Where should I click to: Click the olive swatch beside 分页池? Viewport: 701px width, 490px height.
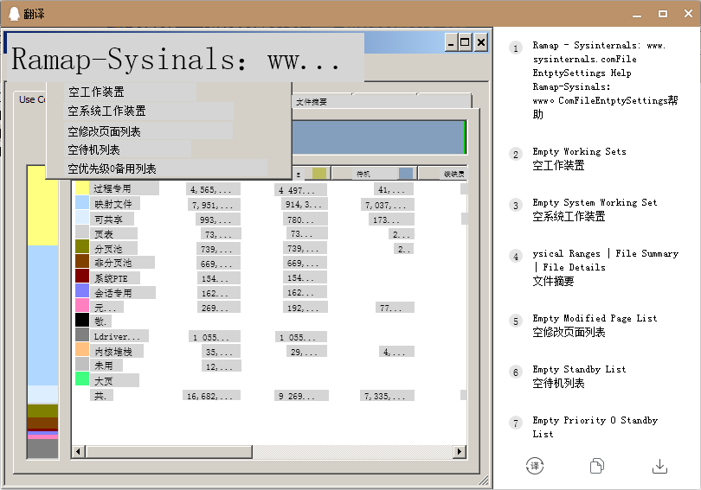click(82, 247)
